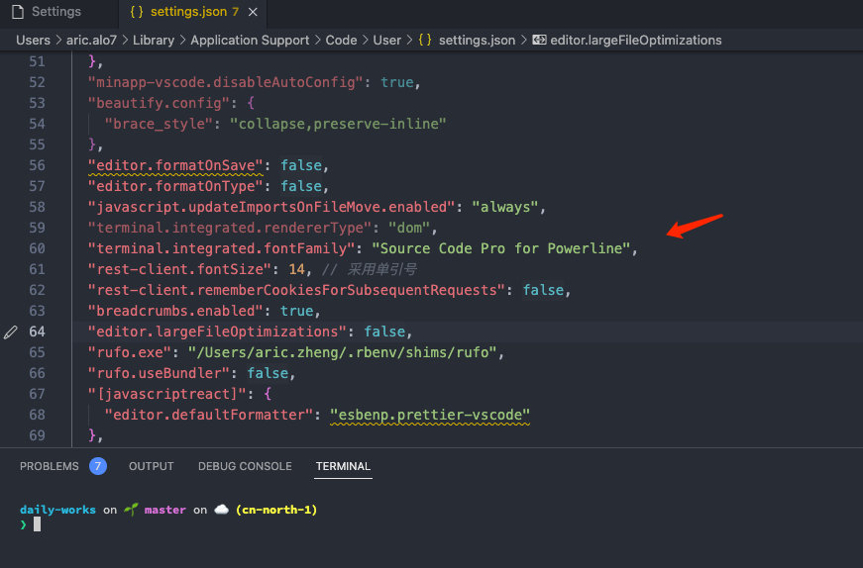863x568 pixels.
Task: Click the "javascript.updateImportsOnFileMove.enabled" key
Action: [271, 207]
